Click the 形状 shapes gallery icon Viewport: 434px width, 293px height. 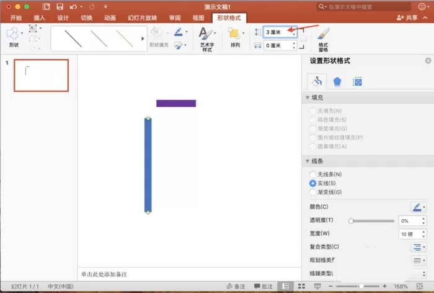[x=12, y=34]
